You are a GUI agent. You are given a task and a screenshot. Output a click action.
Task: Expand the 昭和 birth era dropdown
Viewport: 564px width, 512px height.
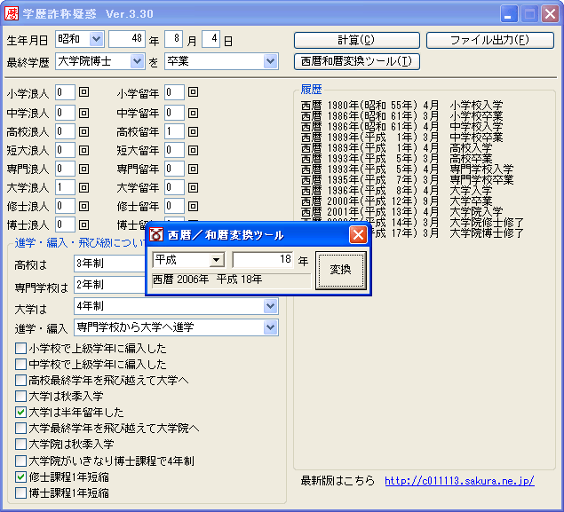(x=97, y=39)
